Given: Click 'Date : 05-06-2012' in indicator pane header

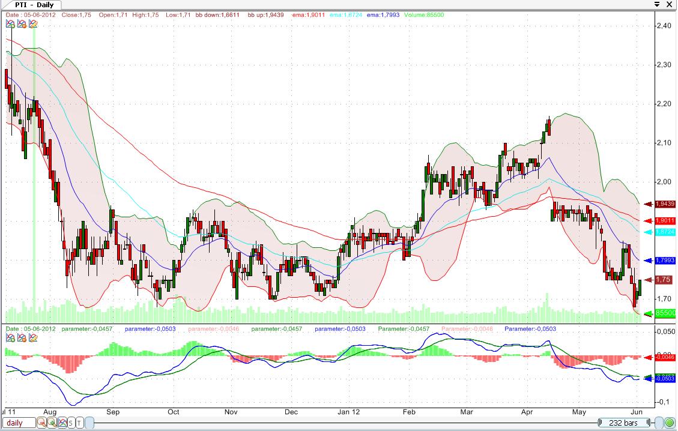Looking at the screenshot, I should (31, 328).
